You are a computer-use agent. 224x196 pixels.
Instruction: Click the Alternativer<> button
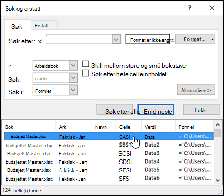pos(196,90)
